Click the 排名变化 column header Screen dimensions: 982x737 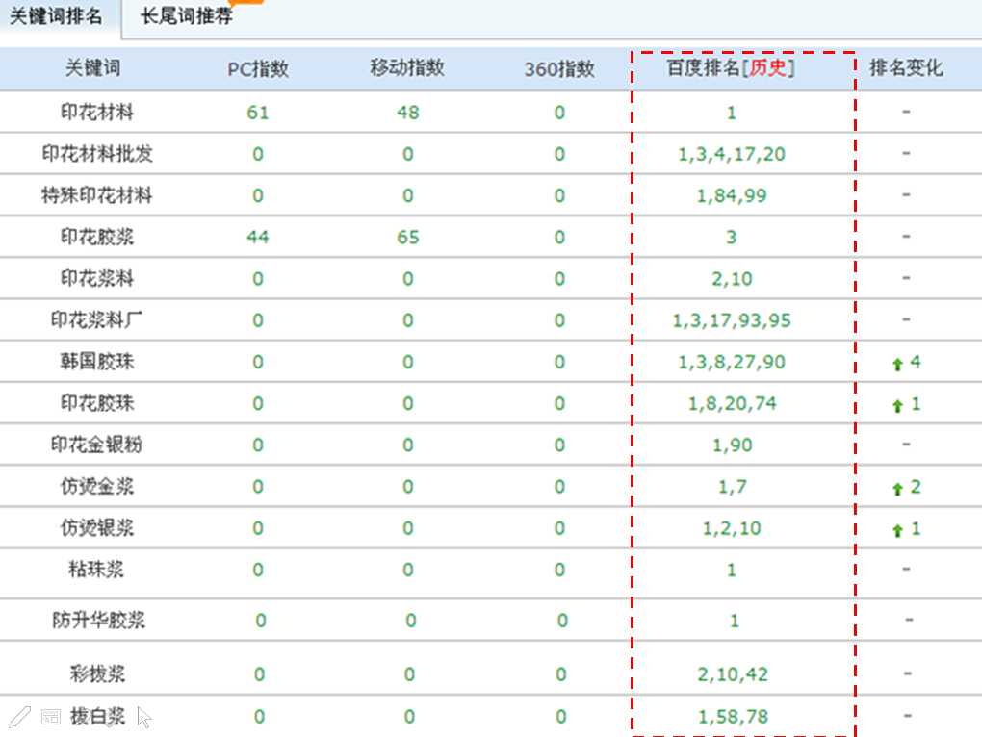coord(906,68)
